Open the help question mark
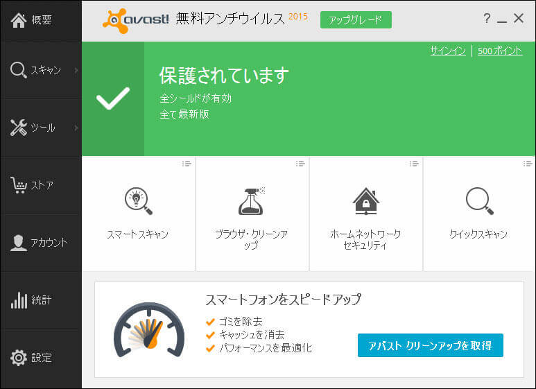Screen dimensions: 536x389 [487, 18]
